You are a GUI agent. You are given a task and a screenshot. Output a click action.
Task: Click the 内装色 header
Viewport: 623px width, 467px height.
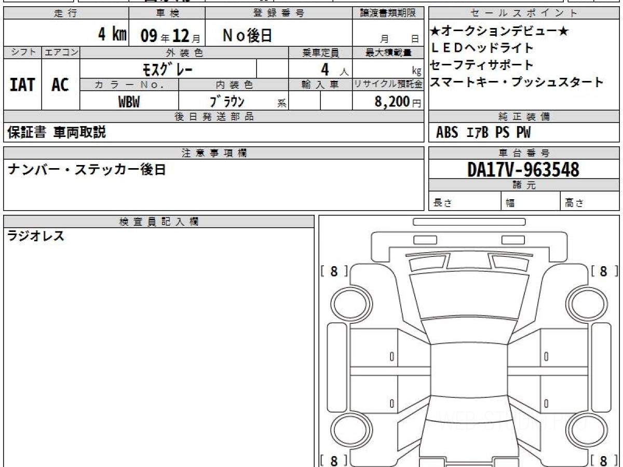tap(234, 85)
